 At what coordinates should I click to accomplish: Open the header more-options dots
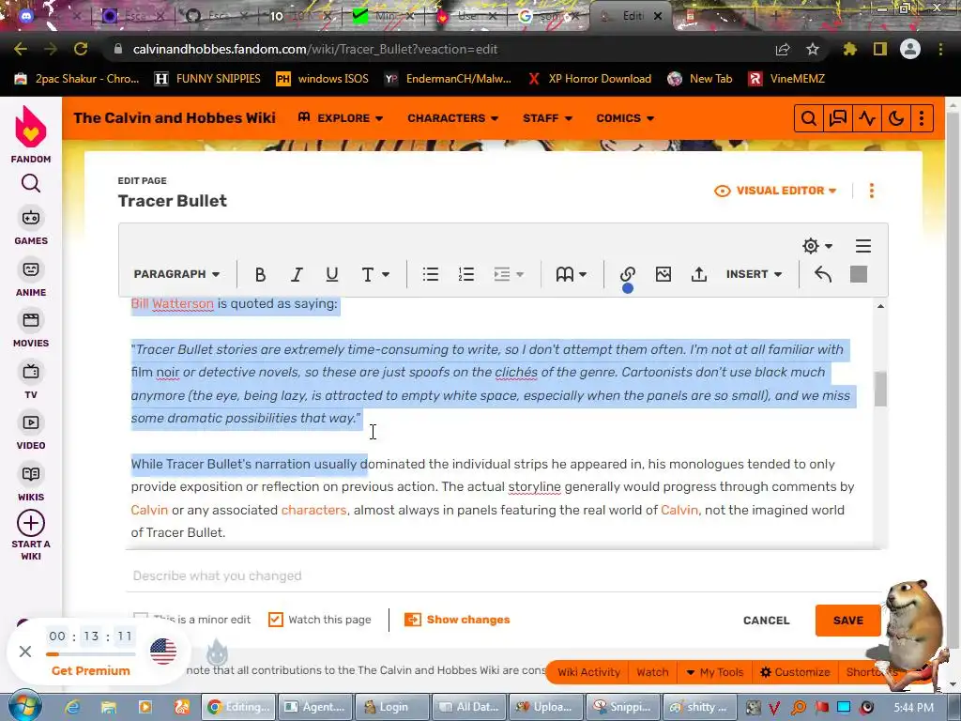(x=922, y=118)
